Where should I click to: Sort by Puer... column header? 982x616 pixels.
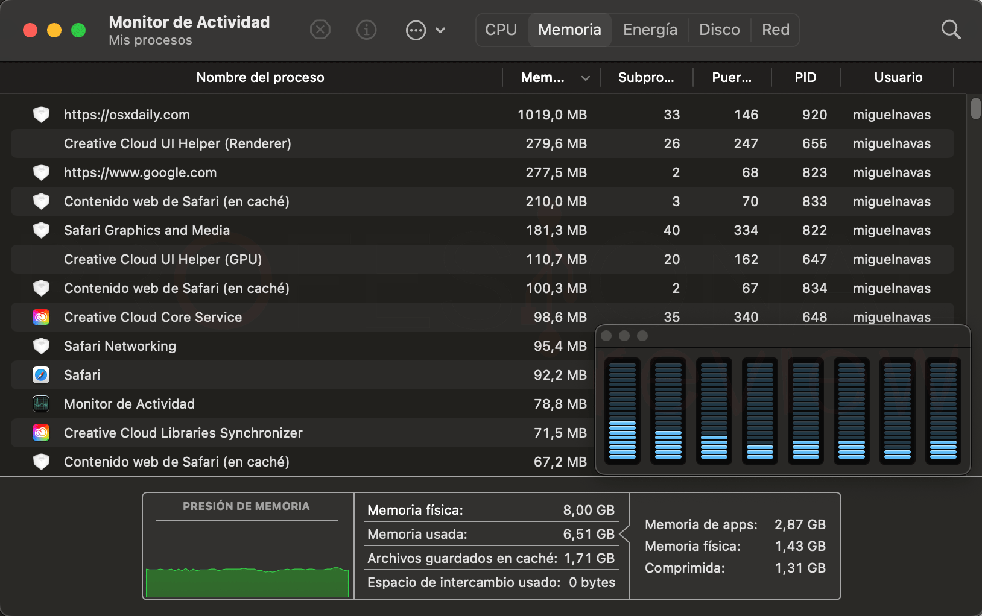pyautogui.click(x=732, y=77)
